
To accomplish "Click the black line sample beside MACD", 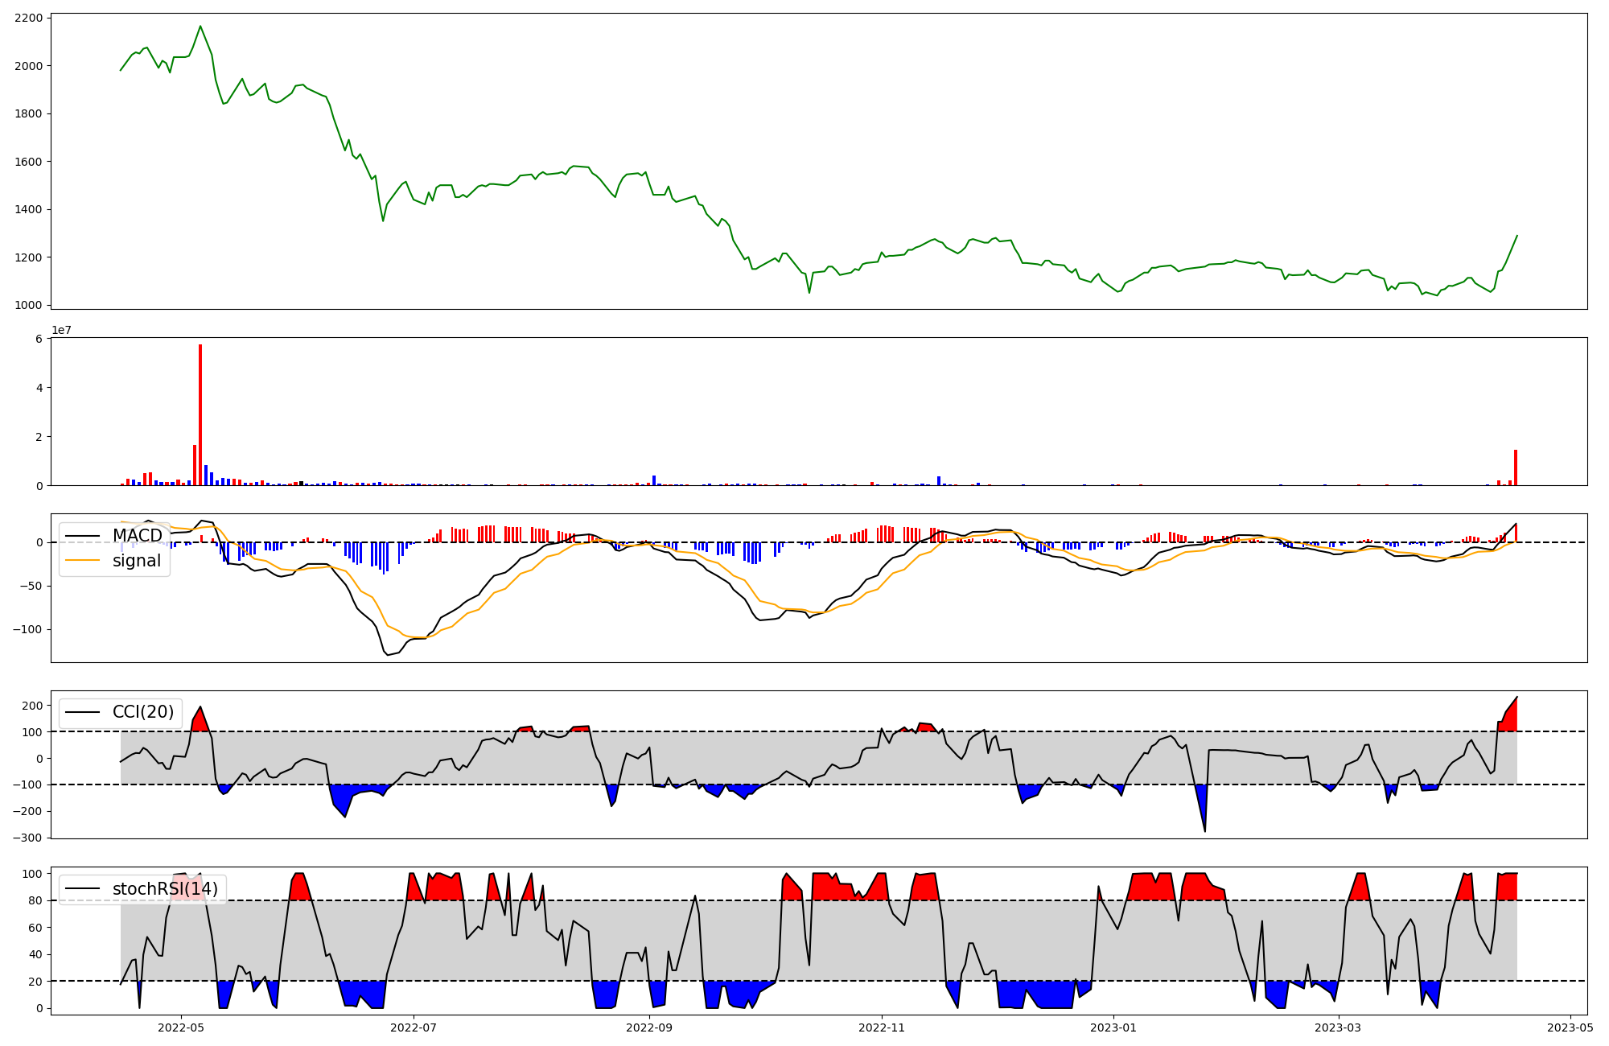I will tap(83, 537).
